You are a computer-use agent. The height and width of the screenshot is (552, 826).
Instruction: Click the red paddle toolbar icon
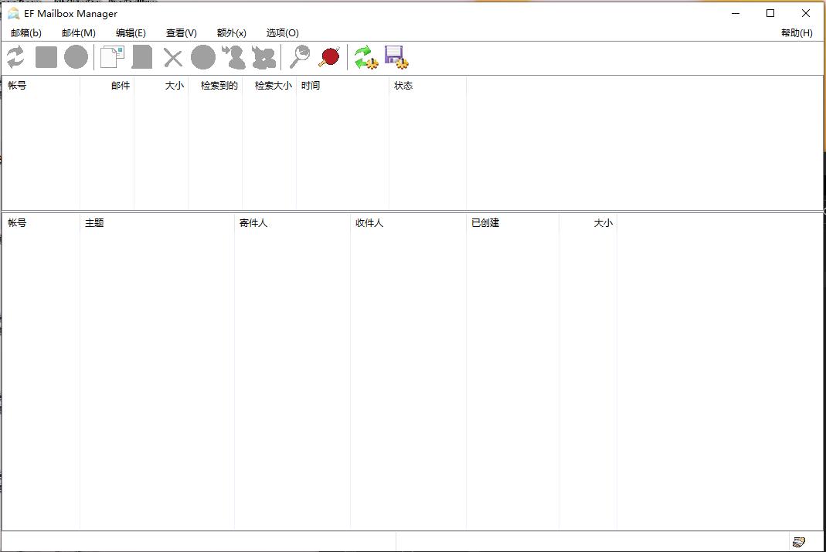[328, 57]
